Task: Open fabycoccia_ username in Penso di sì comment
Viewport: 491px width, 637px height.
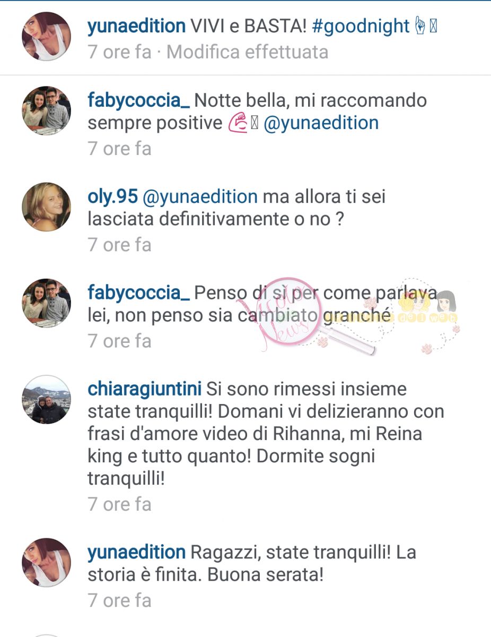Action: 139,293
